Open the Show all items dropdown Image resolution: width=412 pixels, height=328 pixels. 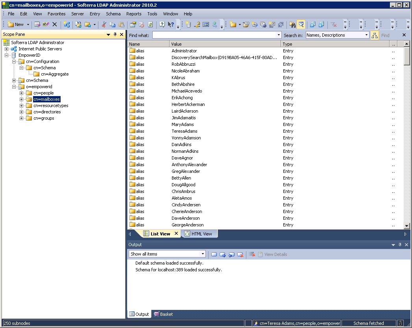pos(203,254)
